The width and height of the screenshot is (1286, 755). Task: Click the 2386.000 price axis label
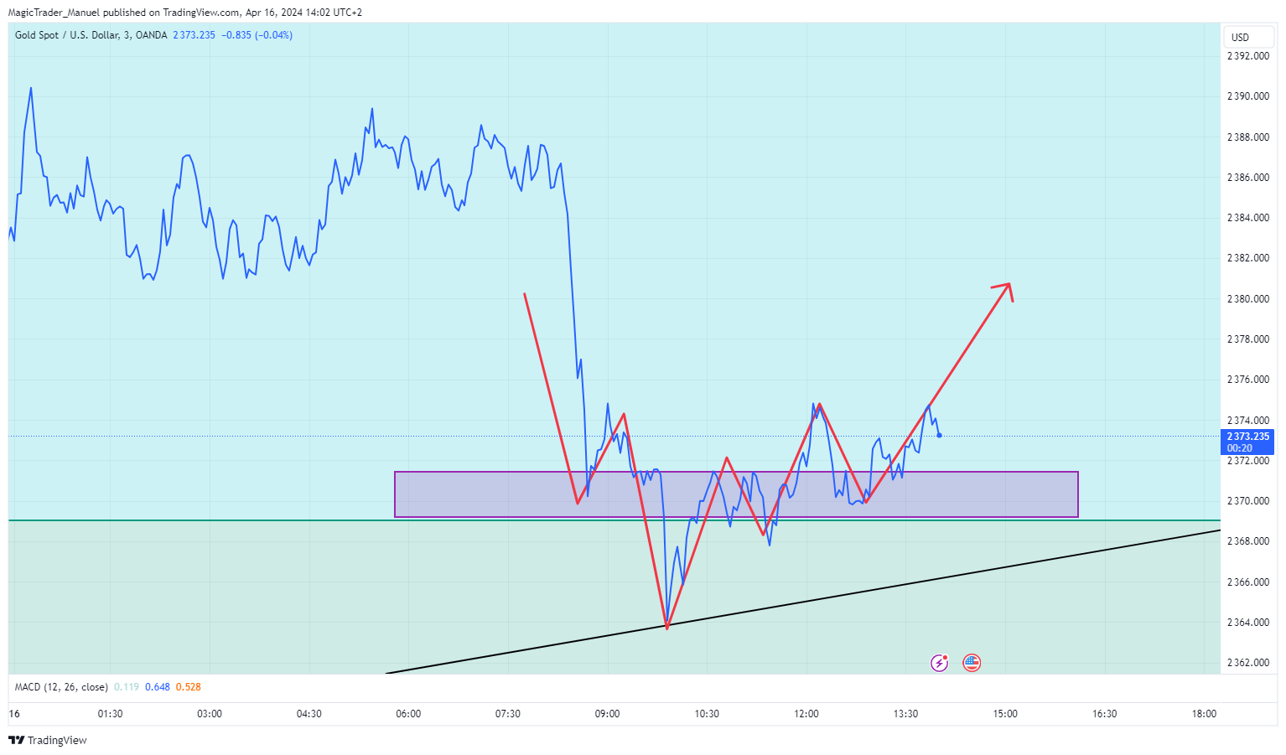tap(1248, 178)
